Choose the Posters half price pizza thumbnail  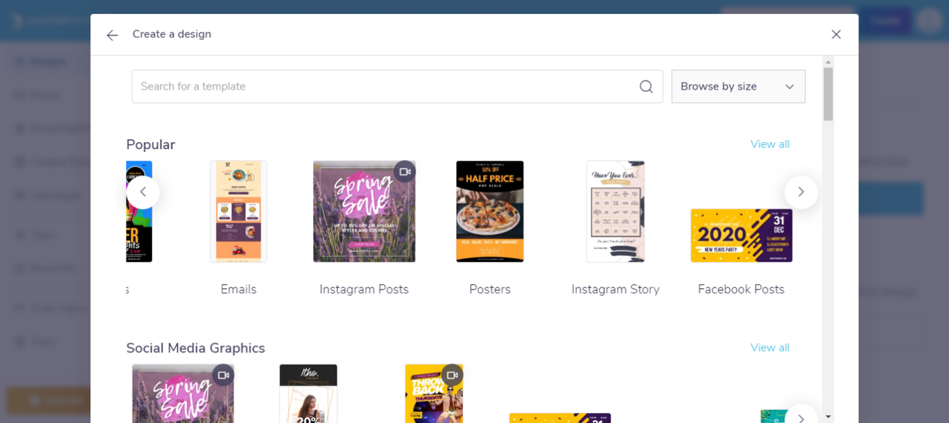[490, 211]
